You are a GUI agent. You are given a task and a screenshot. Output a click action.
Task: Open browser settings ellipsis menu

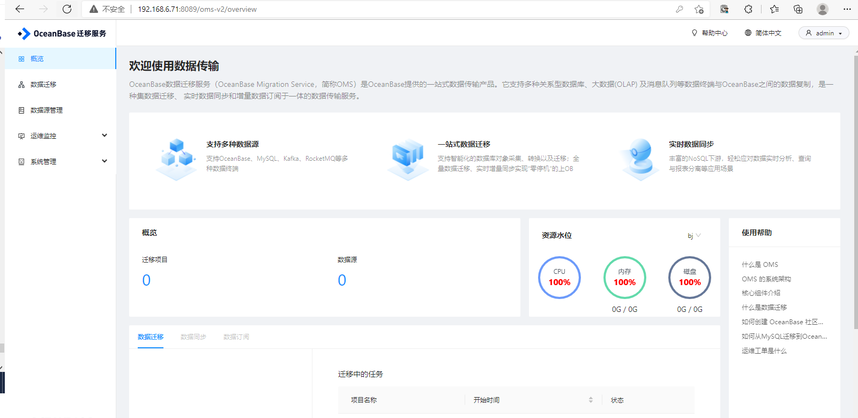847,9
